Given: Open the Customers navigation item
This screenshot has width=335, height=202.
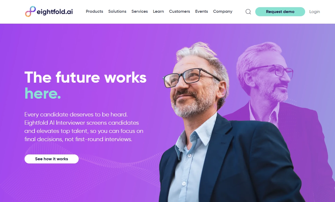Looking at the screenshot, I should (x=180, y=11).
